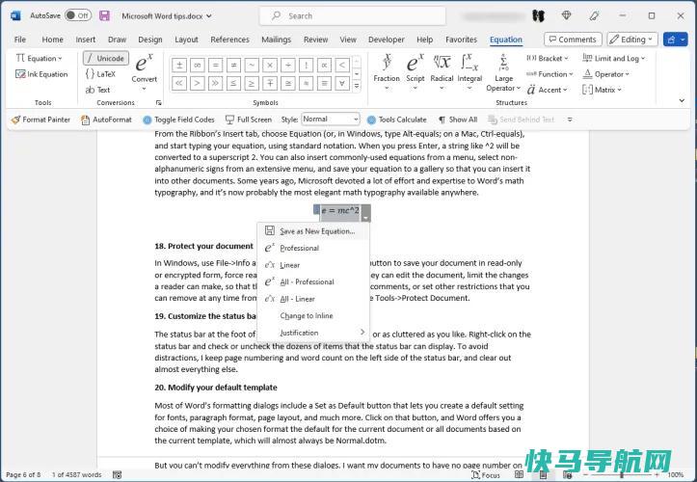Choose All - Linear option

[x=313, y=299]
